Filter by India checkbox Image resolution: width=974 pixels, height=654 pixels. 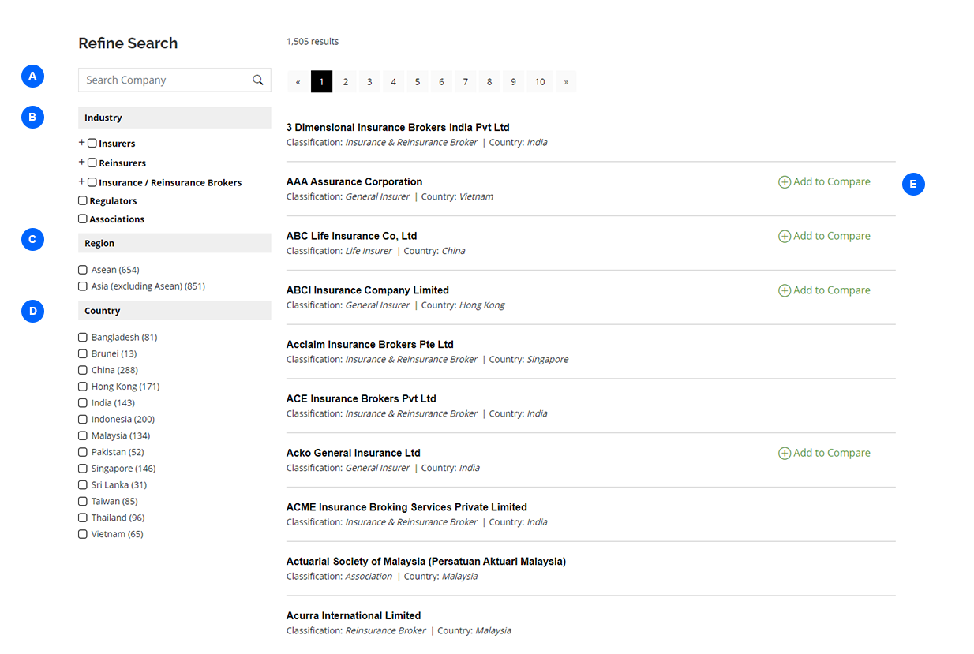pos(83,403)
